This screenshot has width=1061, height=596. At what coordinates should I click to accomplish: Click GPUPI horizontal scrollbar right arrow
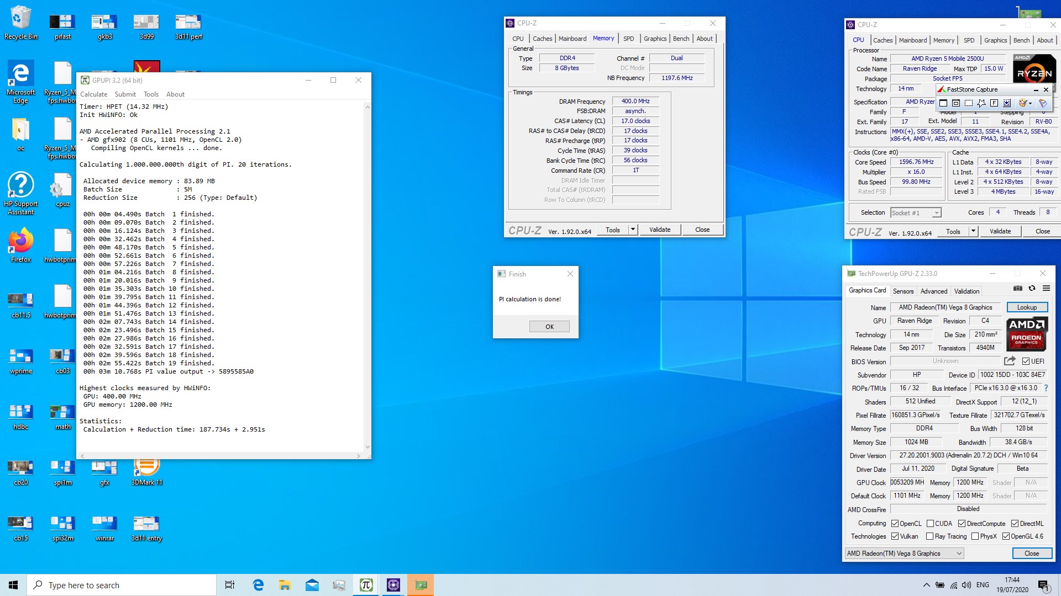pyautogui.click(x=359, y=456)
